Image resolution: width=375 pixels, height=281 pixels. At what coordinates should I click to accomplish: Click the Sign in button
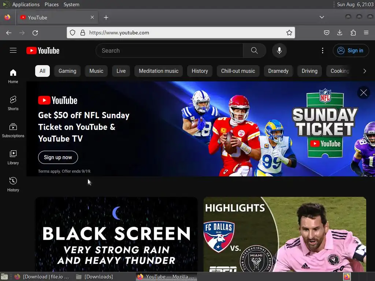coord(350,50)
